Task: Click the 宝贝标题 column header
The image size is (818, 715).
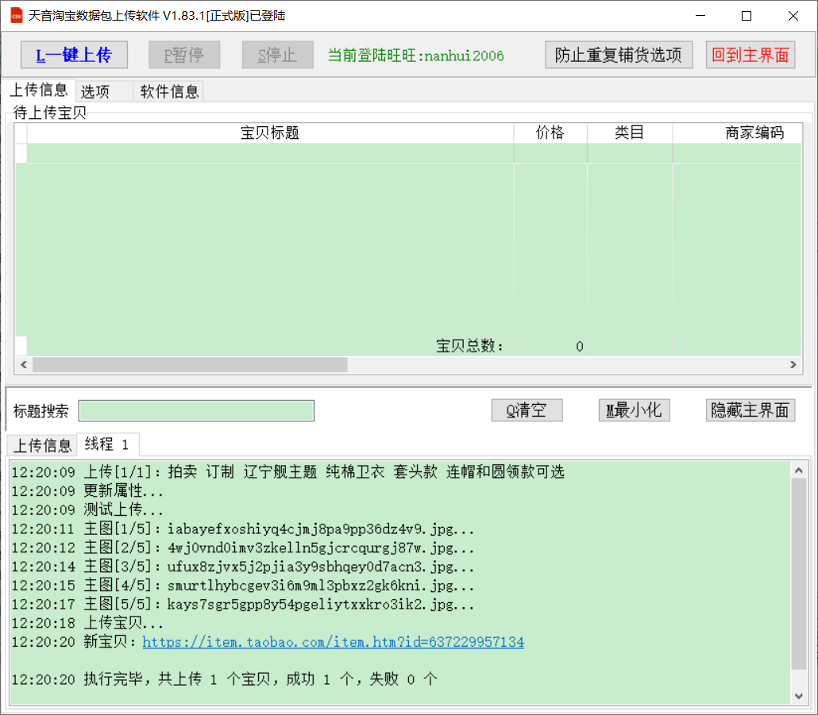Action: pos(270,133)
